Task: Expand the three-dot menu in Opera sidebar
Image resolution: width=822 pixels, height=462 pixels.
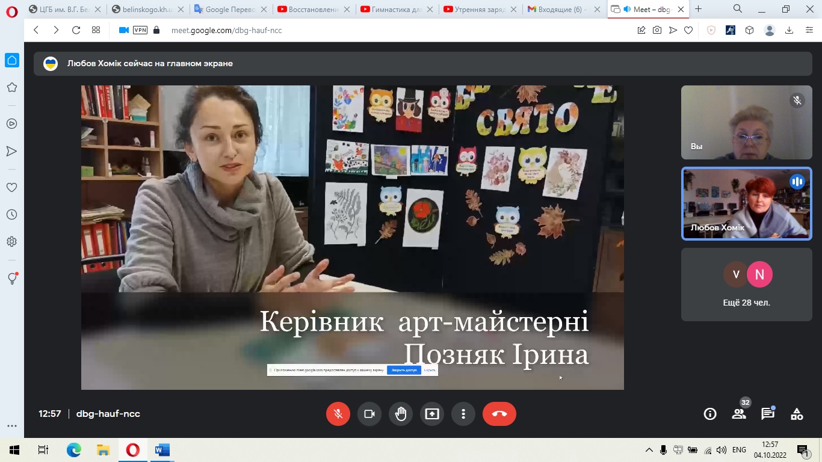Action: [11, 426]
